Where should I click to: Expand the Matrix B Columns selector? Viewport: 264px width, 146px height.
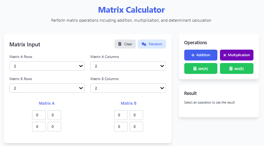click(128, 88)
